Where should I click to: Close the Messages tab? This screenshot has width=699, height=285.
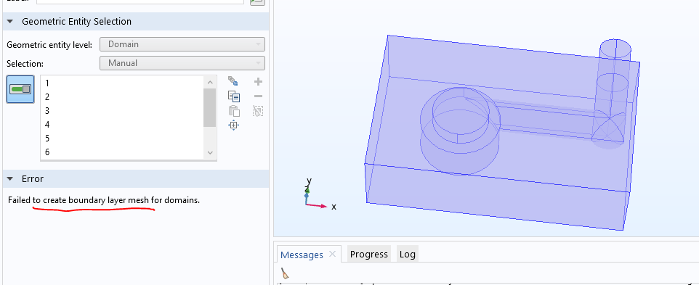pos(332,255)
